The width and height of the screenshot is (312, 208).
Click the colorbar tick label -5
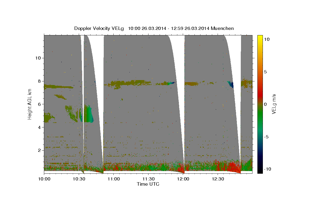click(267, 136)
